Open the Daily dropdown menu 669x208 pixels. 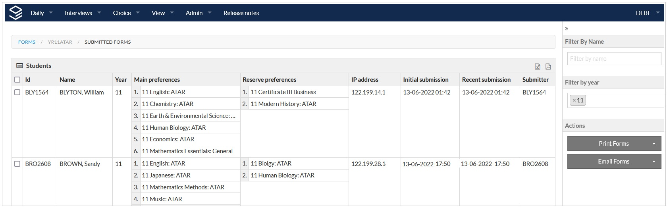click(x=41, y=13)
